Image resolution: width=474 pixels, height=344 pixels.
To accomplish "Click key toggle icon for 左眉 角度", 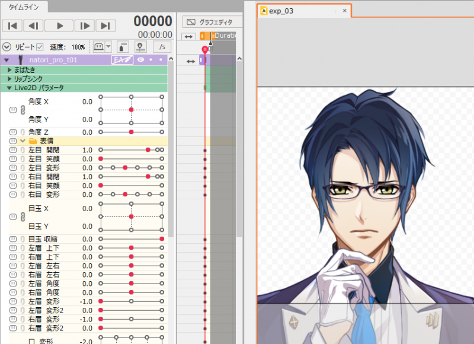I will [12, 284].
